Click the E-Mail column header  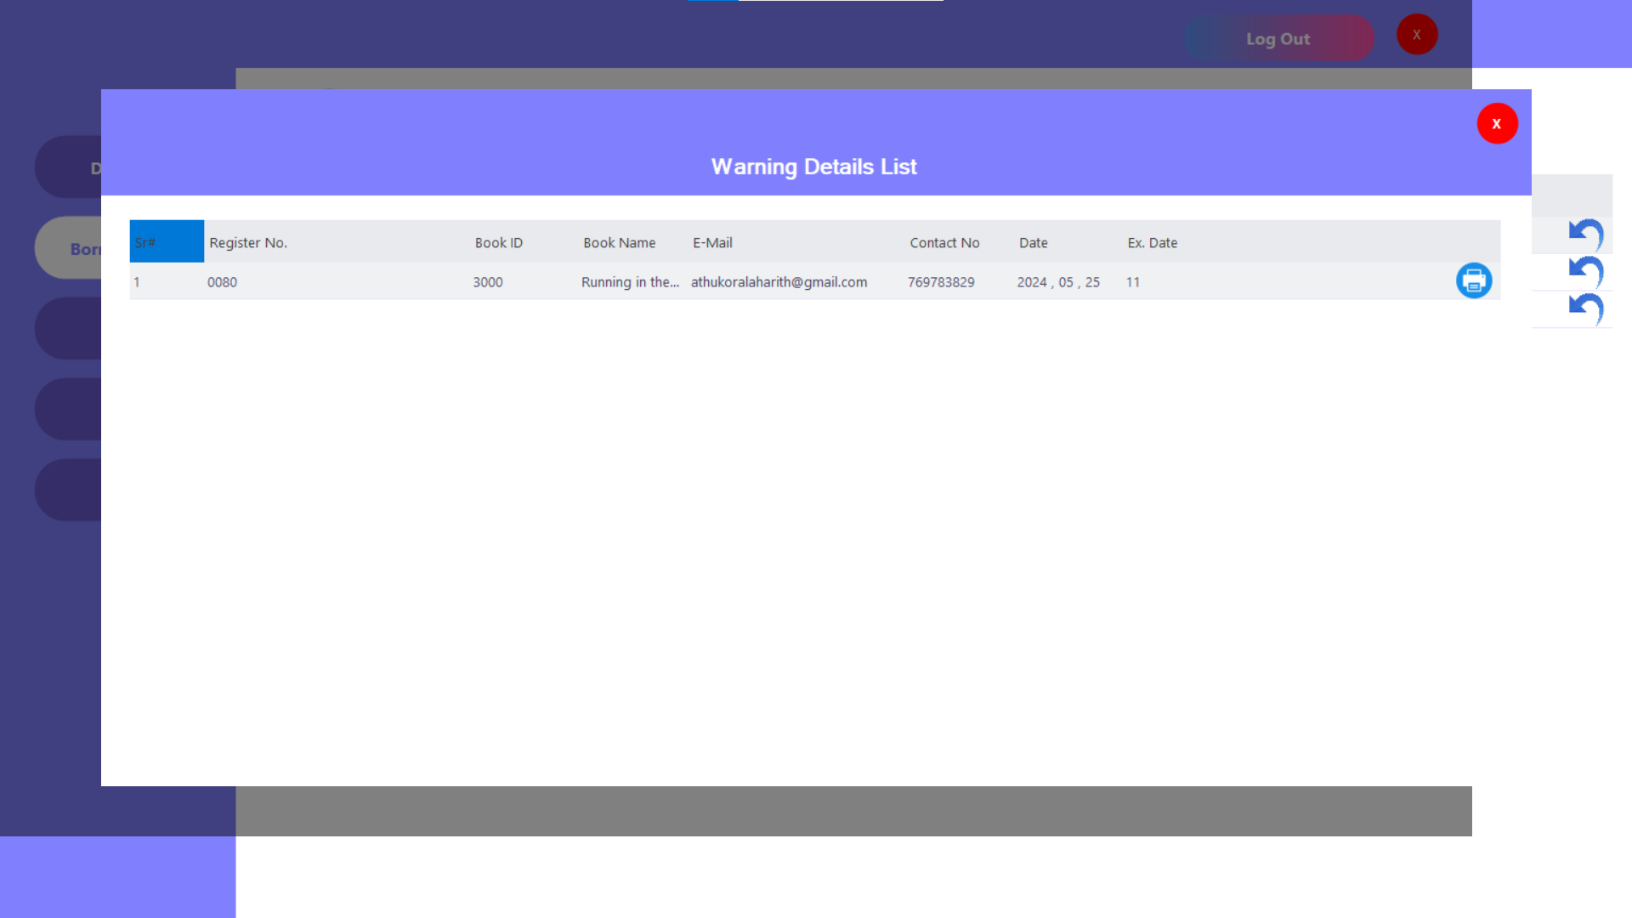712,243
